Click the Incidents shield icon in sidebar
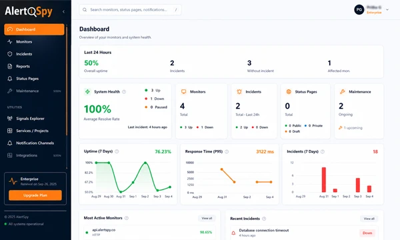 [10, 54]
